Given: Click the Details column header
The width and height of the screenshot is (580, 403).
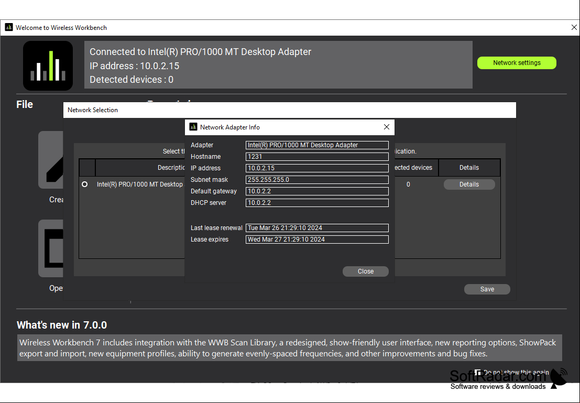Looking at the screenshot, I should click(469, 168).
